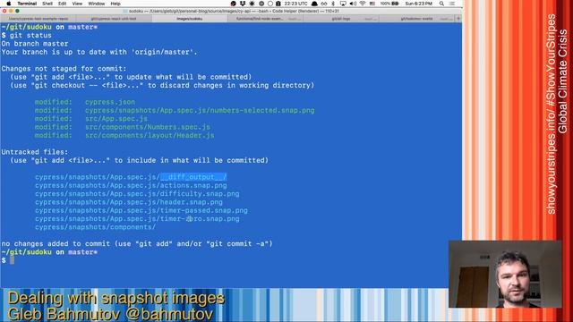Open the Terminal app menu
Screen dimensions: 573x322
(27, 4)
